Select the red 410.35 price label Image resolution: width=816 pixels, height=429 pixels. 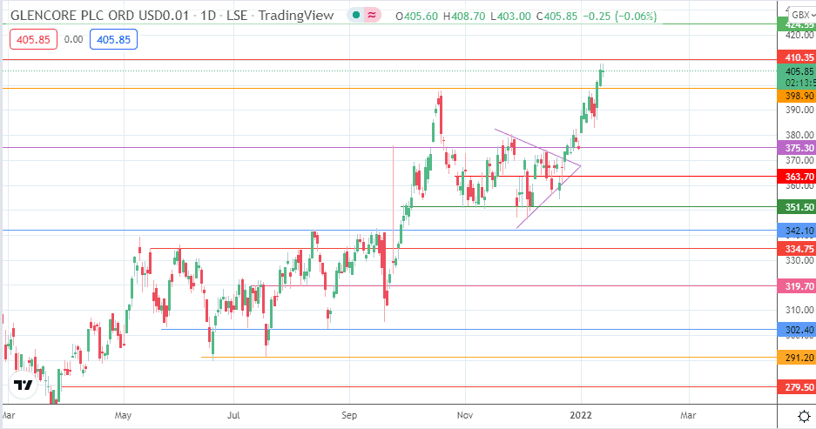click(797, 57)
